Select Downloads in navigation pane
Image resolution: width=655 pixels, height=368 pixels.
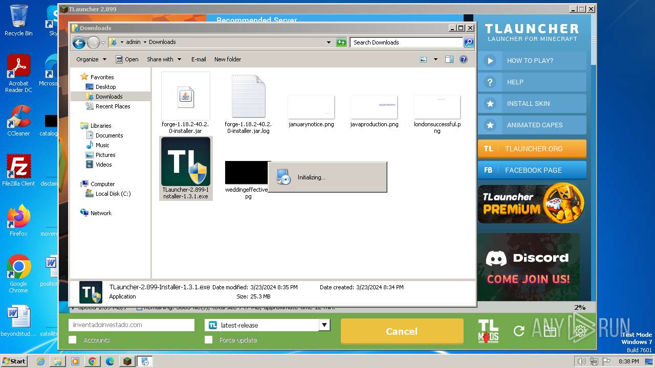109,97
